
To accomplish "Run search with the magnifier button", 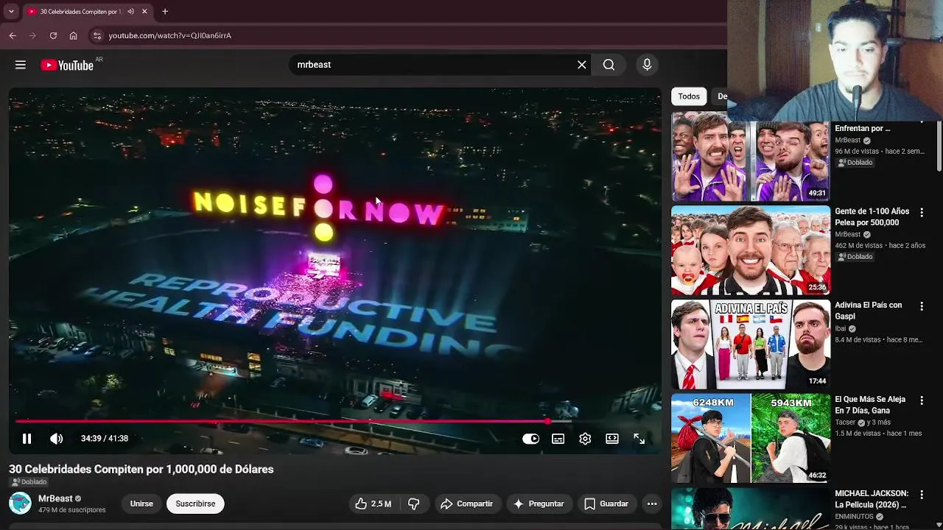I will click(x=609, y=65).
